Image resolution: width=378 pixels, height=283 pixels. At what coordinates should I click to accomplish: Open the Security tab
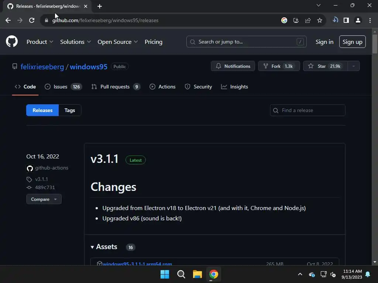(x=198, y=87)
